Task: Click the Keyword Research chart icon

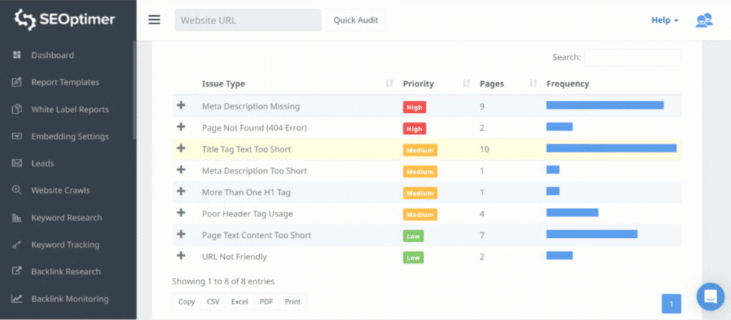Action: click(17, 218)
